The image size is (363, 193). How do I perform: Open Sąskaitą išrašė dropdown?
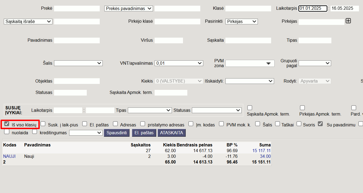click(28, 21)
